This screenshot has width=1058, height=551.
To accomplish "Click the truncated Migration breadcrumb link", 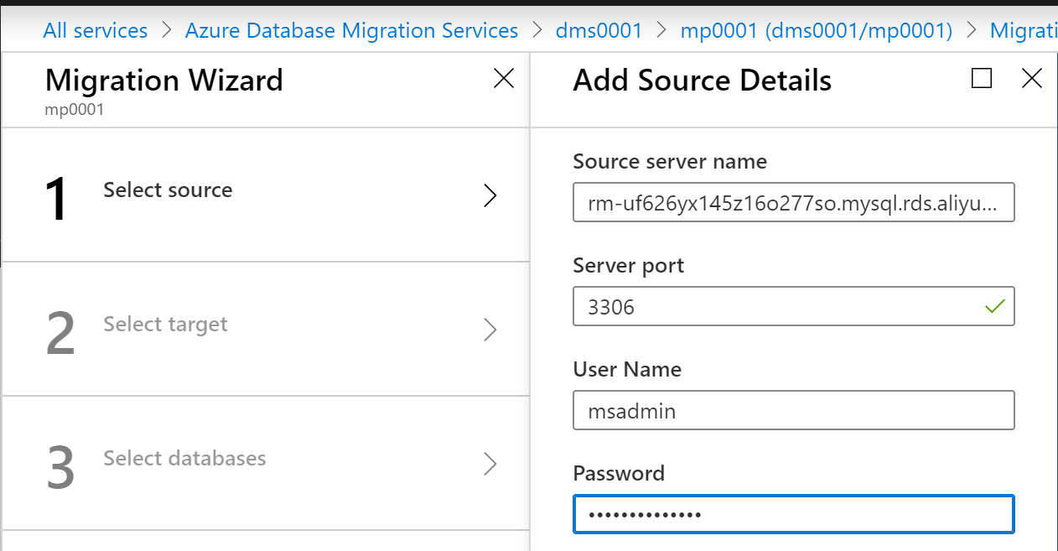I will coord(1023,31).
